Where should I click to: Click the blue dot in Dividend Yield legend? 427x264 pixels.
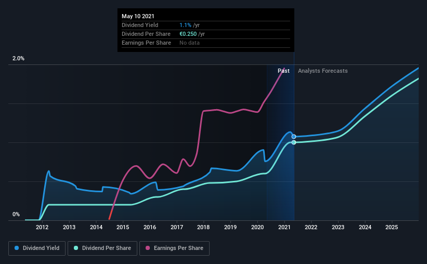point(17,248)
